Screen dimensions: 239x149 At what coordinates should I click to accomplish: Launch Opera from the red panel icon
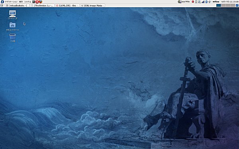point(37,2)
